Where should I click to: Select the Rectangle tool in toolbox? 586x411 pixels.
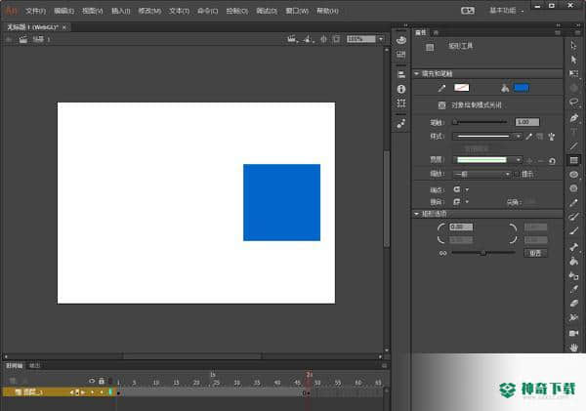(x=573, y=160)
